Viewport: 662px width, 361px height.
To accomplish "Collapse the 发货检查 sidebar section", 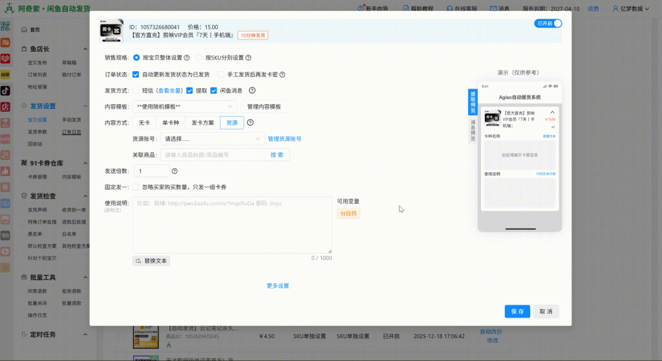I will point(85,196).
